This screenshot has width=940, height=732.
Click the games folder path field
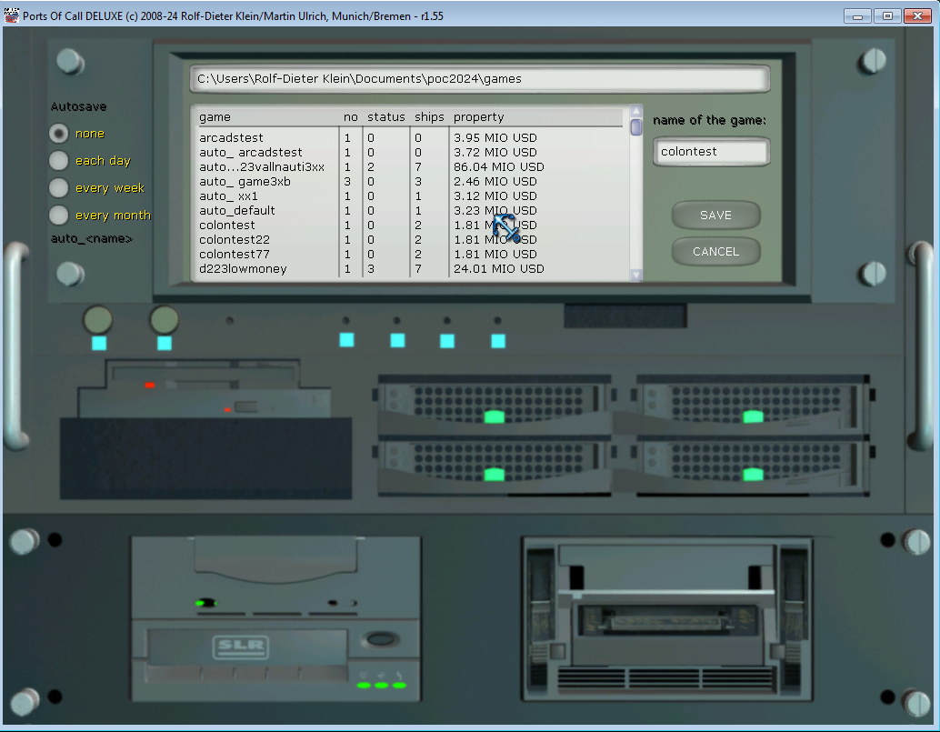[x=480, y=79]
